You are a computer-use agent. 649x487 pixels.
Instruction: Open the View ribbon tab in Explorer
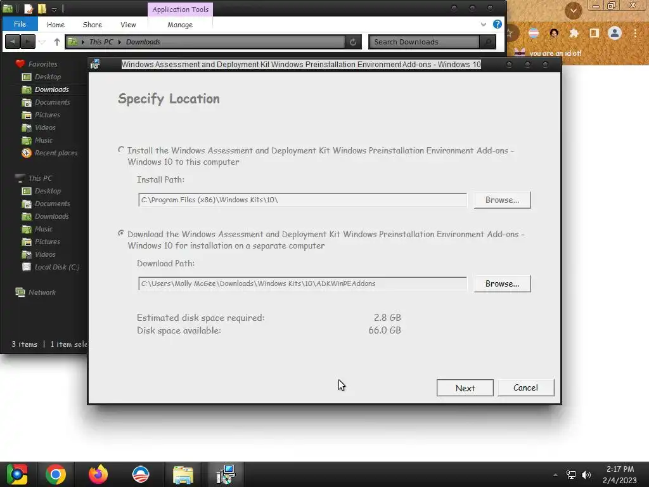pyautogui.click(x=128, y=25)
